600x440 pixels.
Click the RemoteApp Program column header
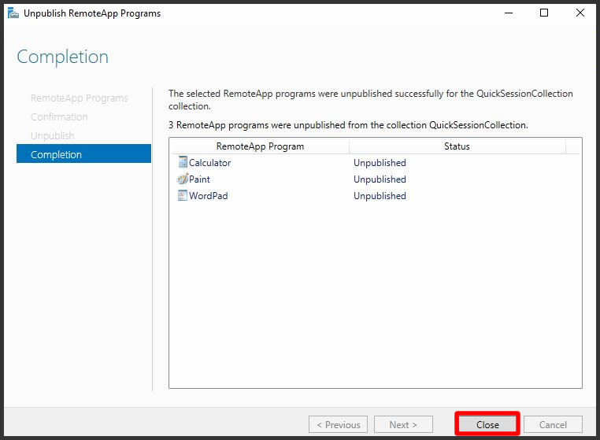point(259,146)
